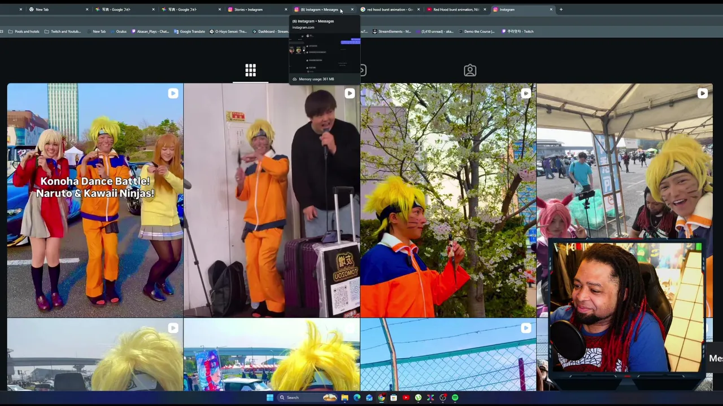Screen dimensions: 723x406
Task: Open the O-Hayo Sensei bookmark
Action: [x=228, y=32]
